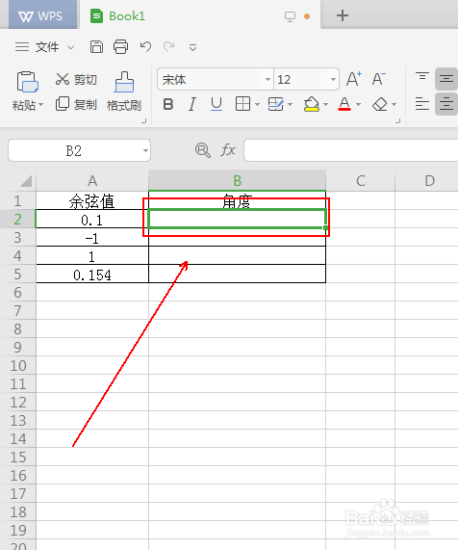Expand the clear eraser options arrow
458x550 pixels.
click(394, 105)
